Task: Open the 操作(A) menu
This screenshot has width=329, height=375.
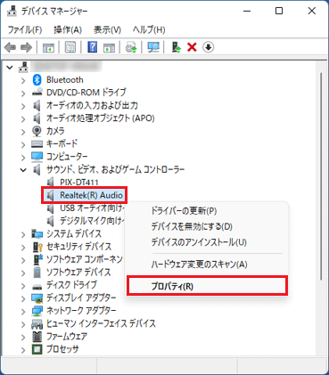Action: tap(68, 29)
